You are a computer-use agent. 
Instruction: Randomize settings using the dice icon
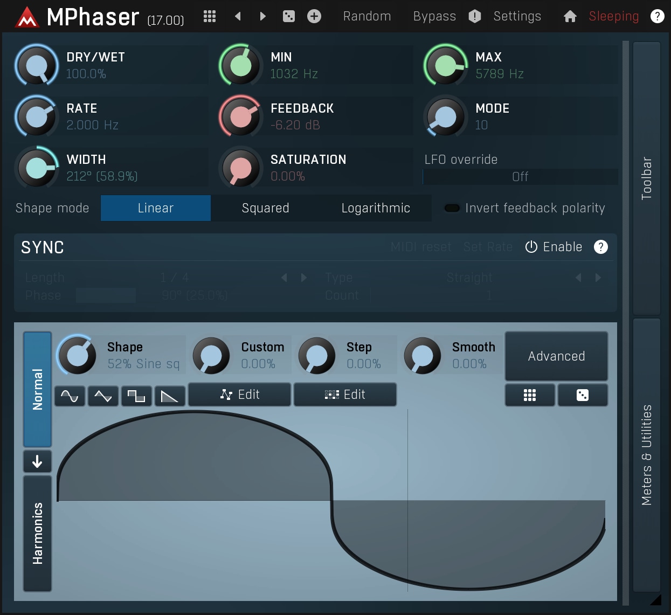289,16
